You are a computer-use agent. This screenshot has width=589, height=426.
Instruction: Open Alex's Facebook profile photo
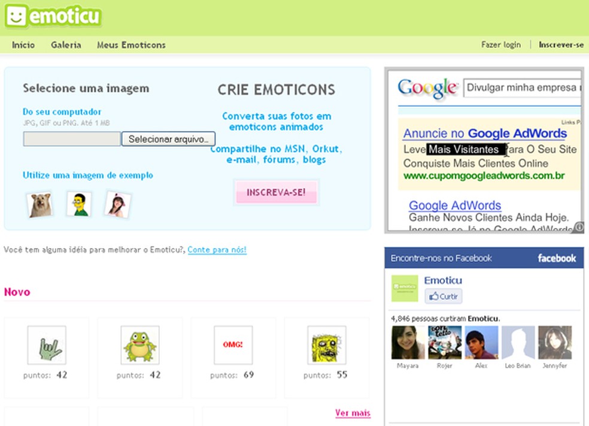[481, 343]
